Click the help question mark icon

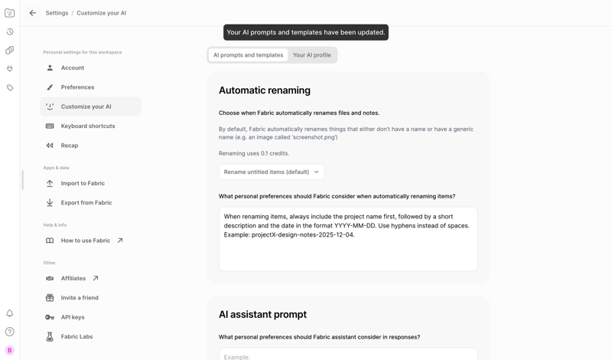10,332
